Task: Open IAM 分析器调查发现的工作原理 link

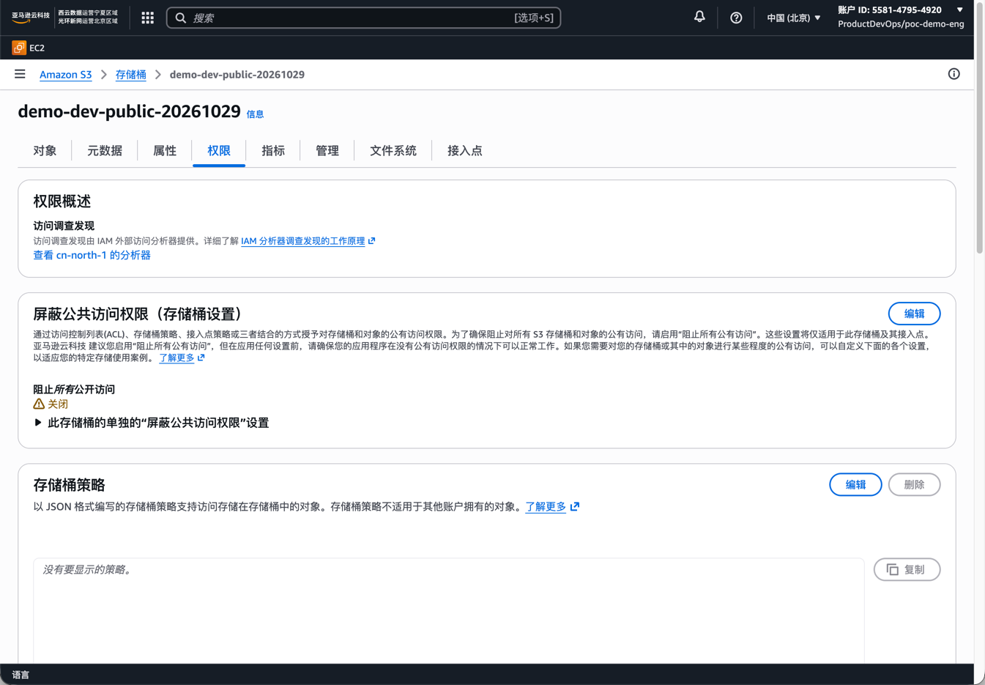Action: pyautogui.click(x=303, y=241)
